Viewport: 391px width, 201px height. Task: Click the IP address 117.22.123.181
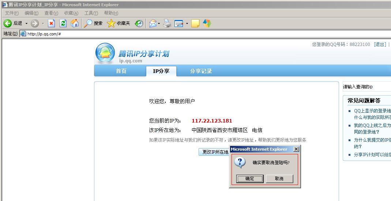pyautogui.click(x=212, y=121)
